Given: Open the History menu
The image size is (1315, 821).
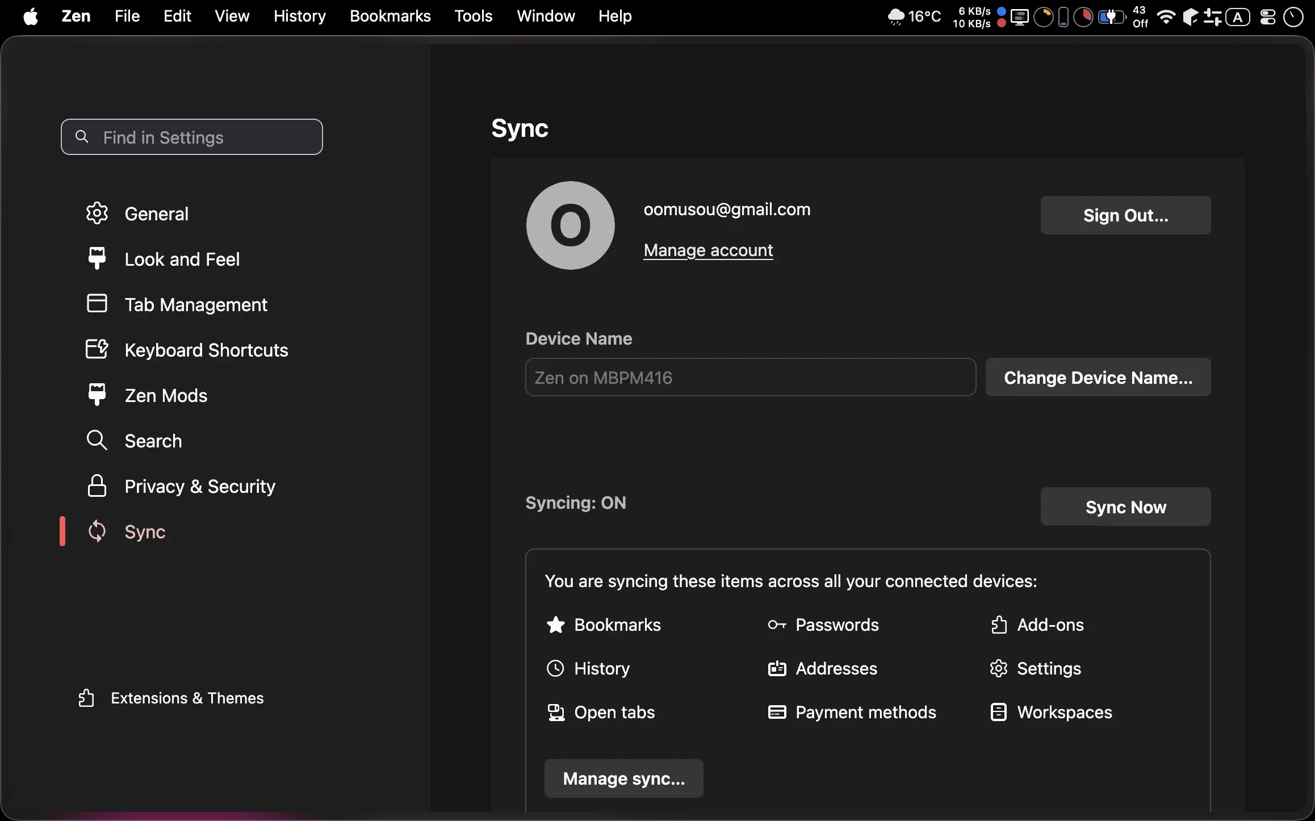Looking at the screenshot, I should tap(299, 16).
